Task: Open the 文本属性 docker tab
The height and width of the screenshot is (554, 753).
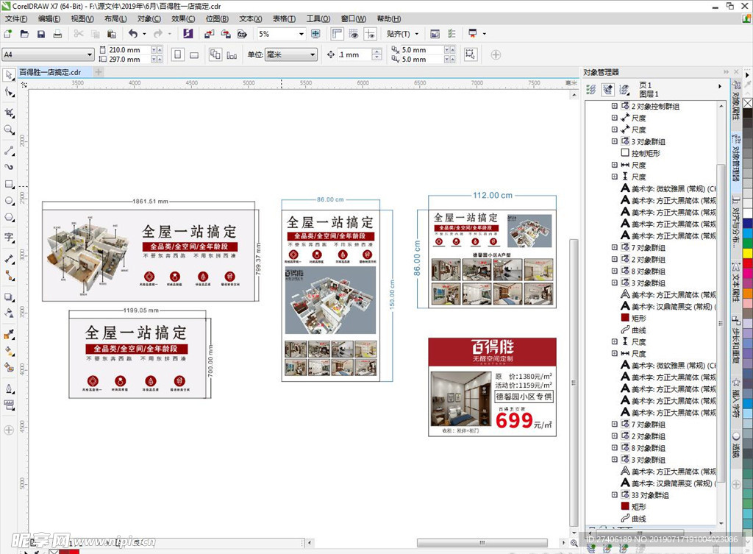Action: click(x=735, y=285)
